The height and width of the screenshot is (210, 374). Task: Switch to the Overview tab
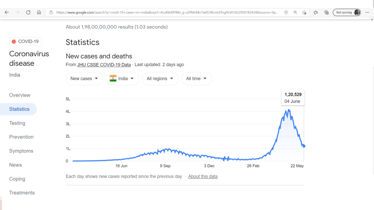tap(20, 95)
